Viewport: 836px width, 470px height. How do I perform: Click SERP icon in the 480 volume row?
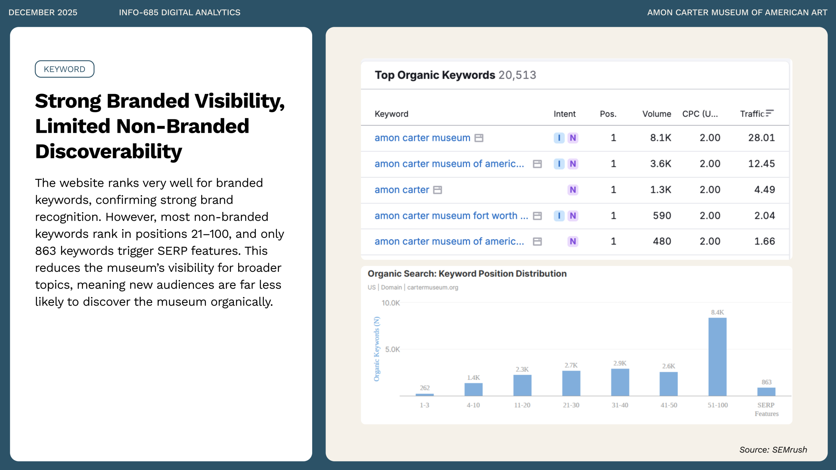pyautogui.click(x=537, y=242)
